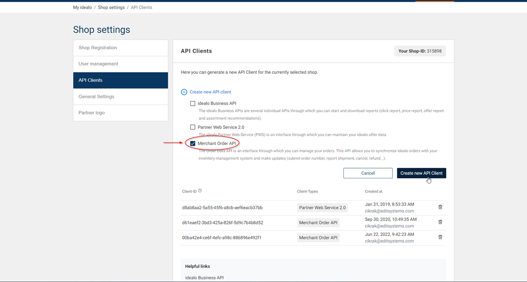The height and width of the screenshot is (282, 527).
Task: Open Partner logo settings
Action: [121, 113]
